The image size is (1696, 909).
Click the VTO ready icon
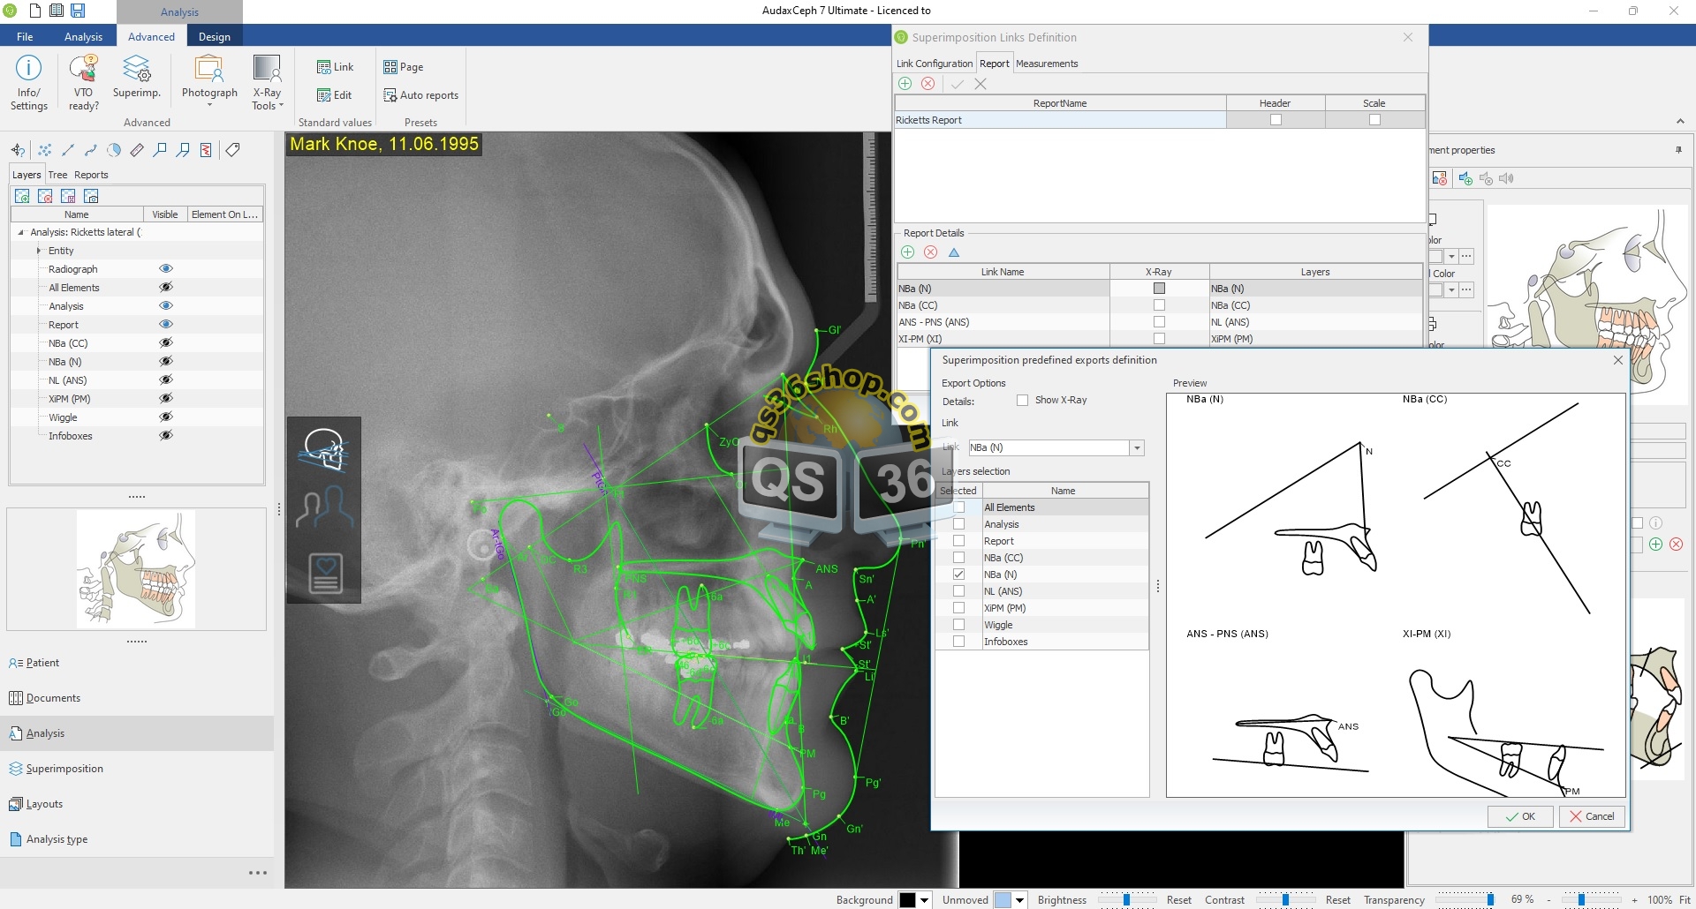[83, 81]
